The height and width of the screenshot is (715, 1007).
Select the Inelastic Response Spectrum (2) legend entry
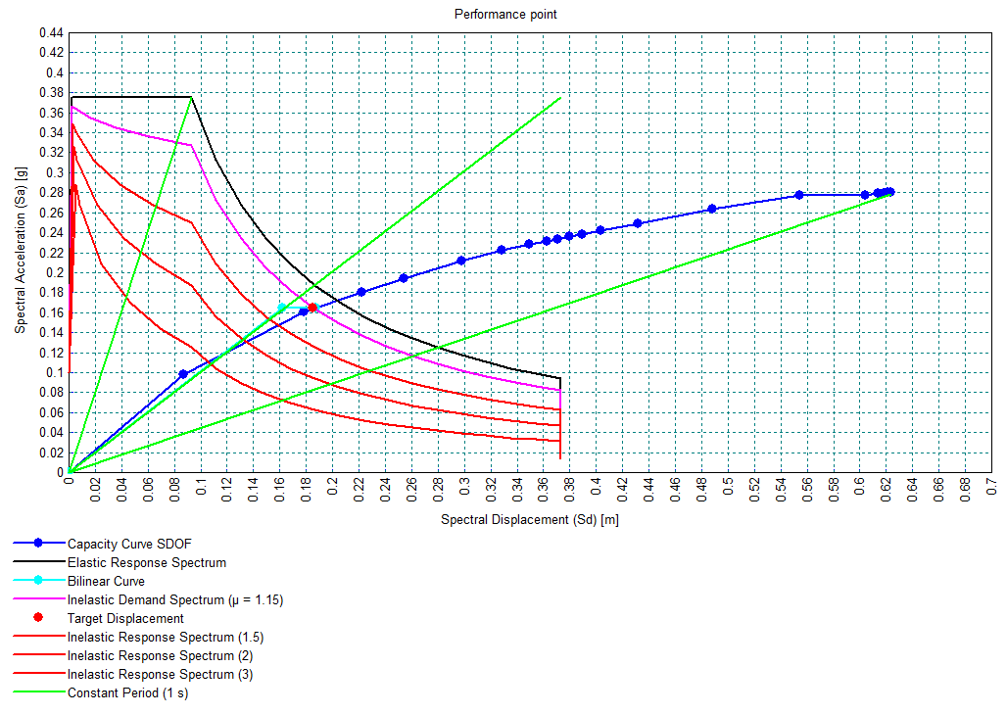(161, 655)
